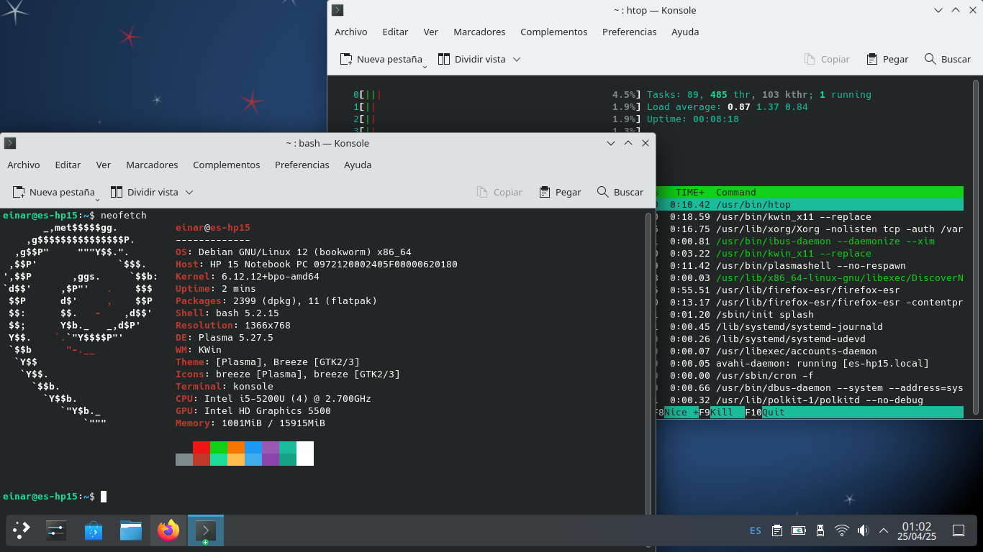Open Editar menu in the bash window
This screenshot has height=552, width=983.
68,165
